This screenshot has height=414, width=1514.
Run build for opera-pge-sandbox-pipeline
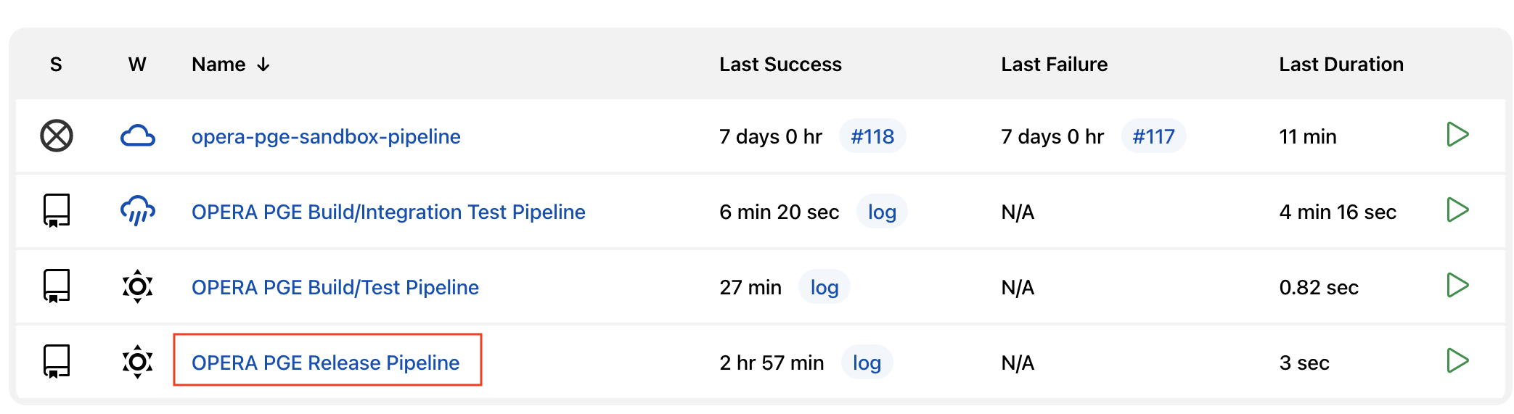(x=1457, y=135)
